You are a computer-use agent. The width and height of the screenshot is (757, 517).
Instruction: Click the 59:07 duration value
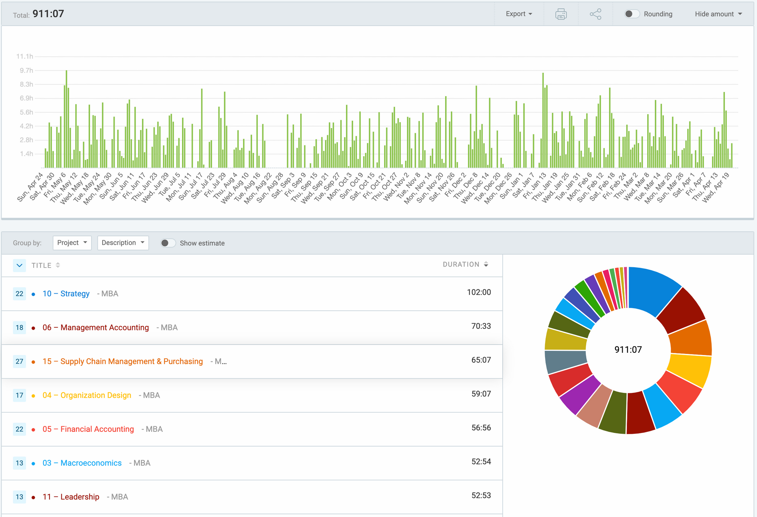click(481, 394)
